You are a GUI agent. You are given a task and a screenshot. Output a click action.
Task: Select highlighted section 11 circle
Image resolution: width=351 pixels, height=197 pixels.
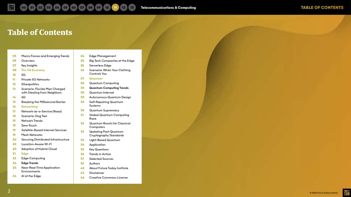115,7
